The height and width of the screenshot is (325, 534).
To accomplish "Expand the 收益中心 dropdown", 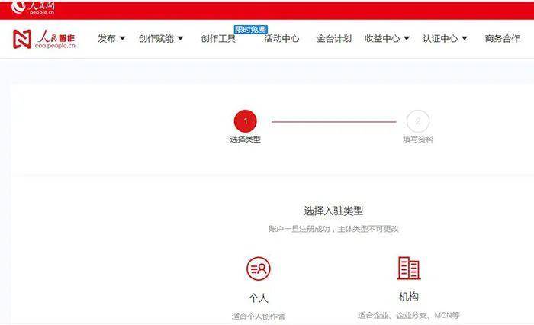I will (x=387, y=38).
